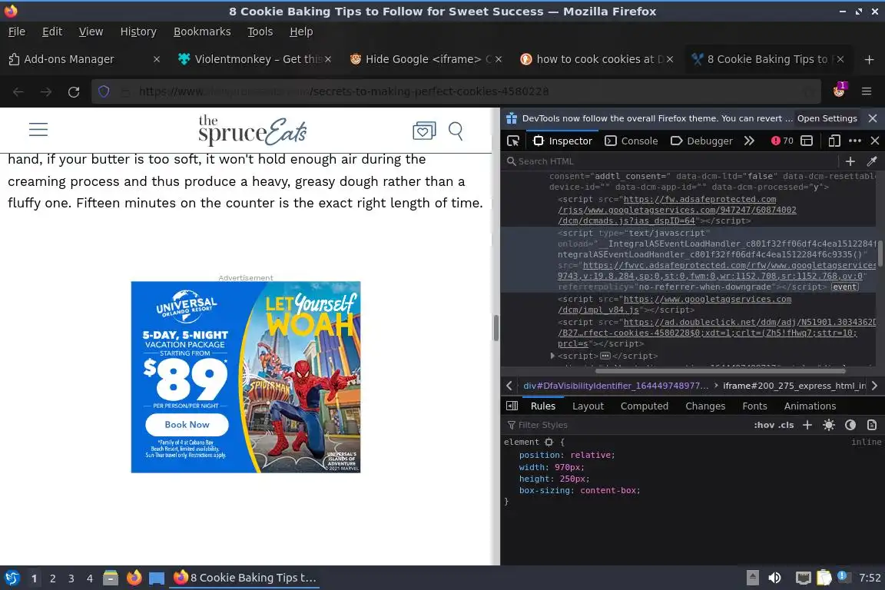Open the Tools menu

(x=260, y=31)
